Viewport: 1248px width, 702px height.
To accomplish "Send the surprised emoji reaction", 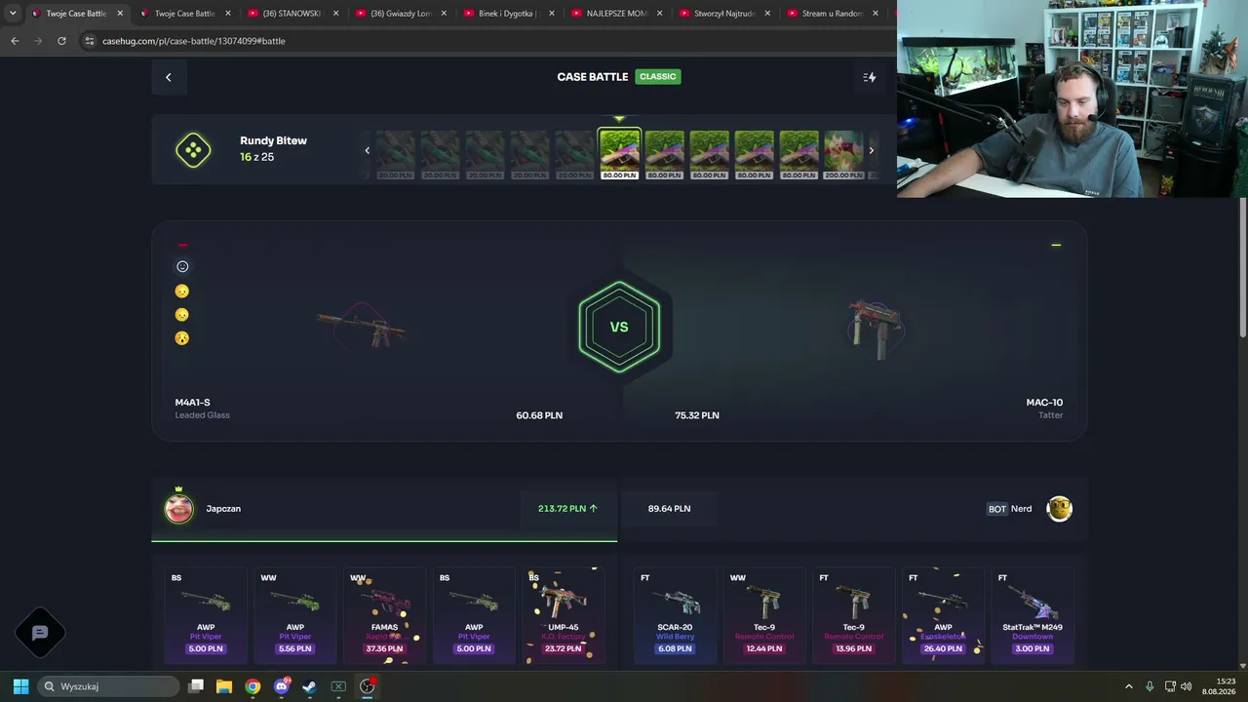I will [x=182, y=338].
